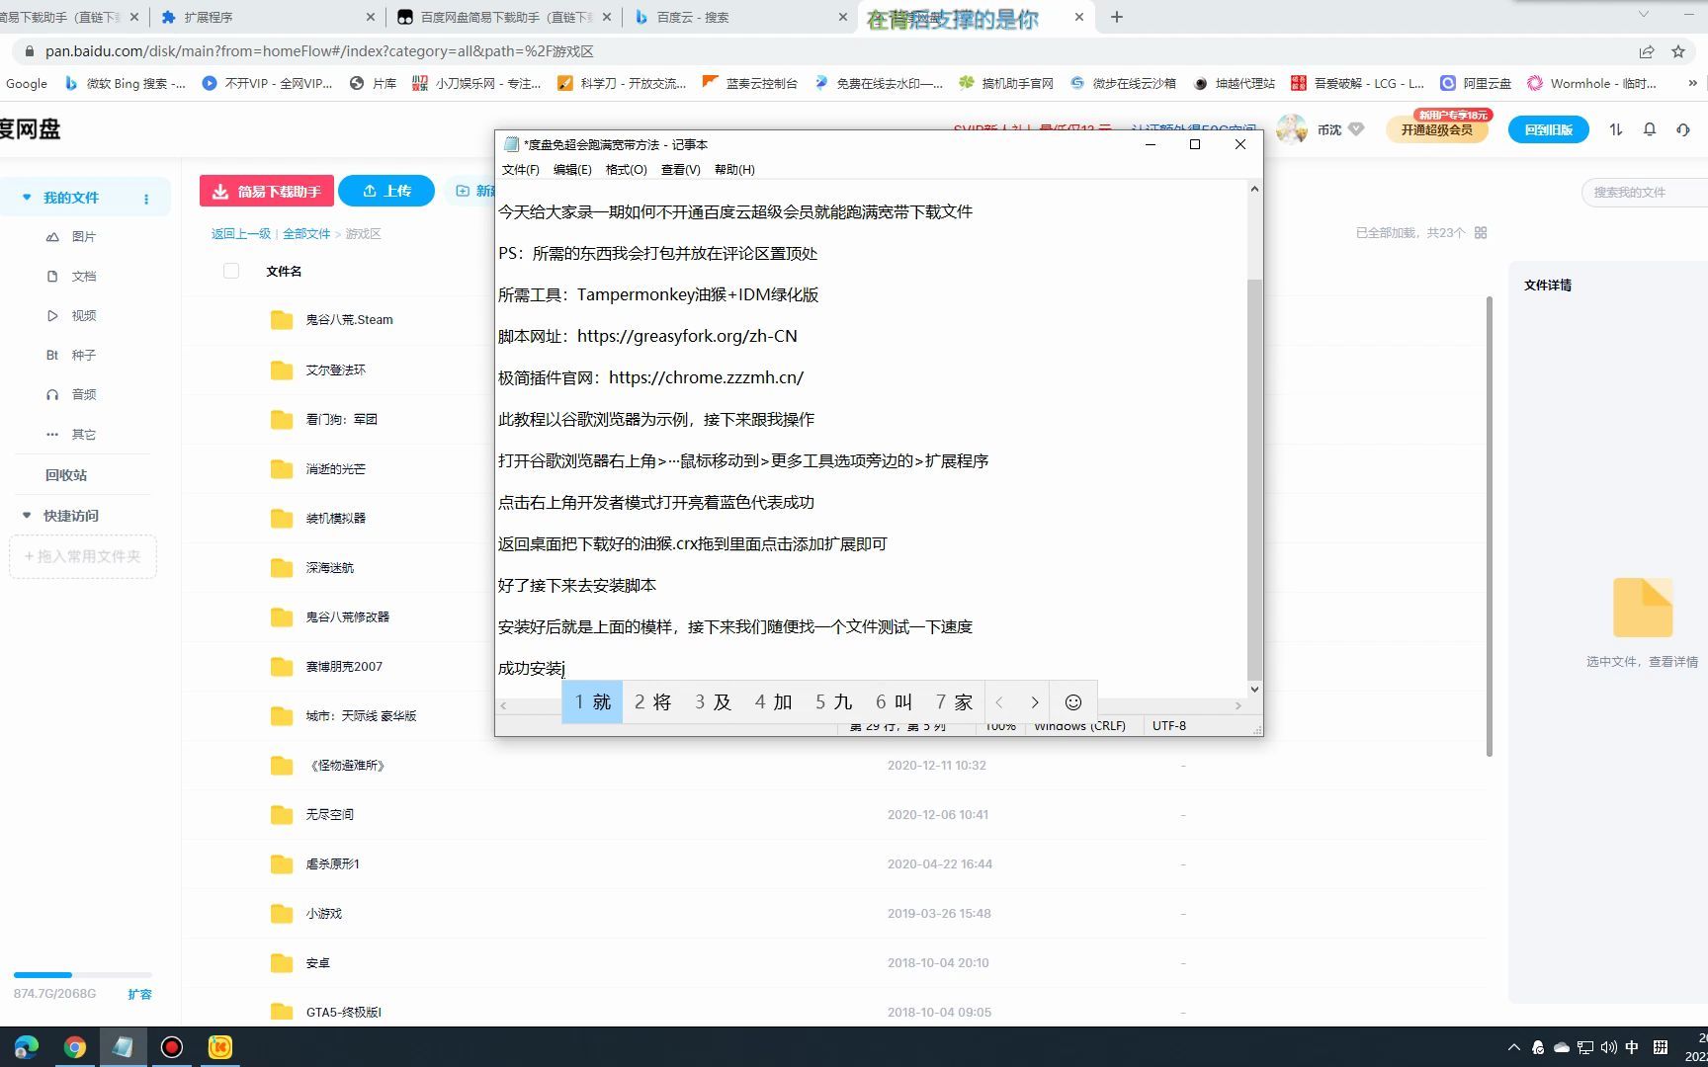Open 回收站 recycle bin

(x=66, y=475)
